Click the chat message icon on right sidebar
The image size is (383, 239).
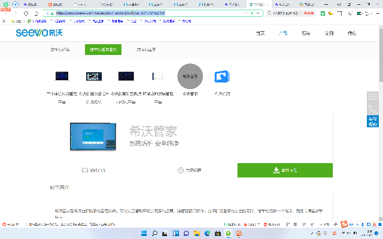(373, 96)
